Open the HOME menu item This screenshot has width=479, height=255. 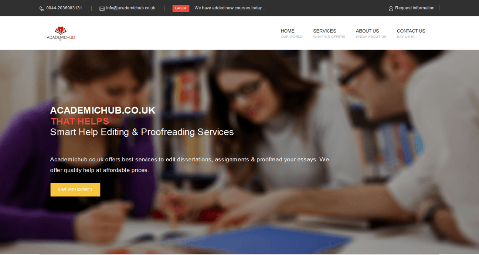(x=288, y=31)
